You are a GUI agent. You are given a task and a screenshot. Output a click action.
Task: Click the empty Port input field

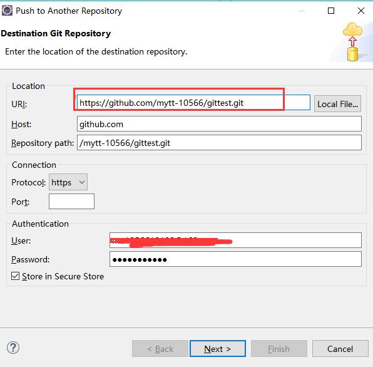71,202
